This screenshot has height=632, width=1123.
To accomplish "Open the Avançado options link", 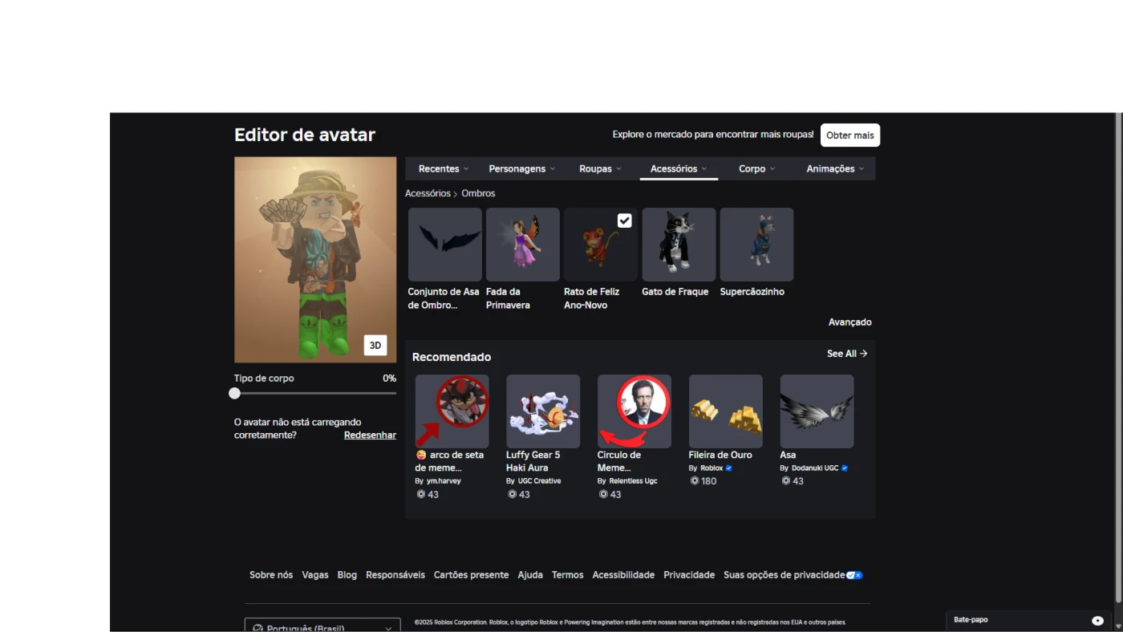I will (849, 322).
